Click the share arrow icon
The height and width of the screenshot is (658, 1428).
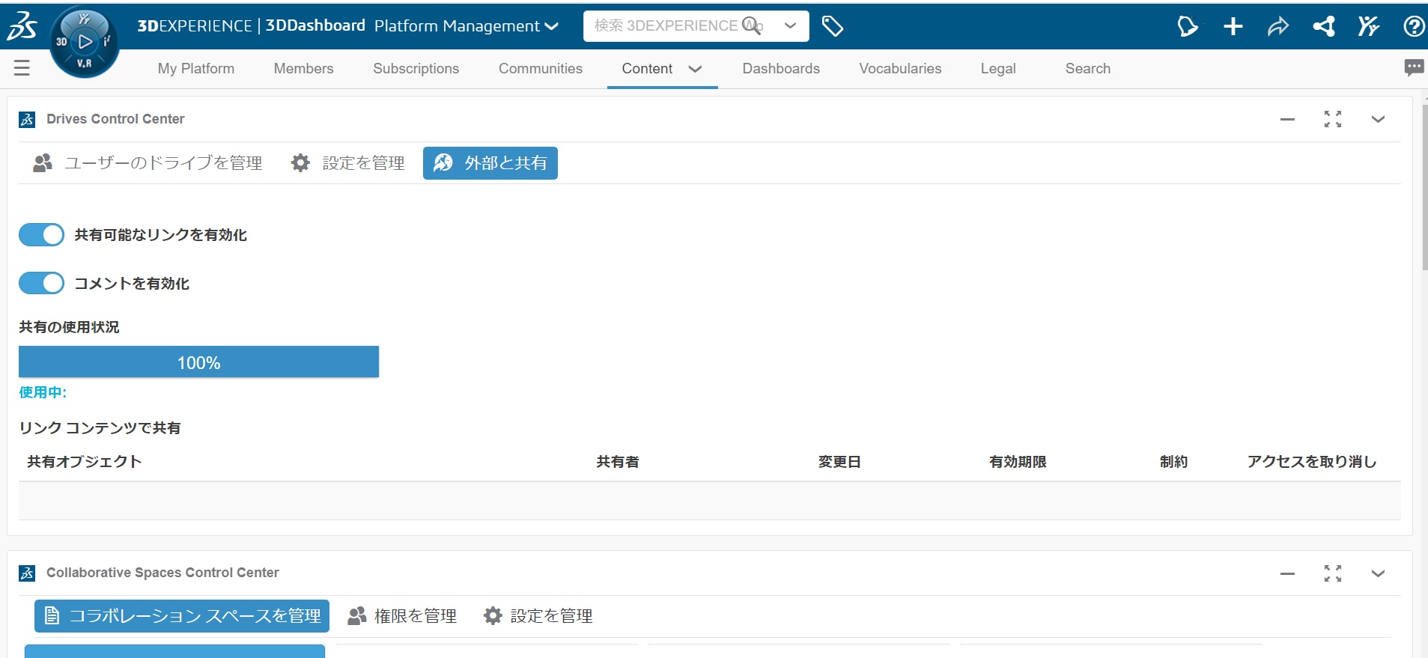[x=1278, y=26]
